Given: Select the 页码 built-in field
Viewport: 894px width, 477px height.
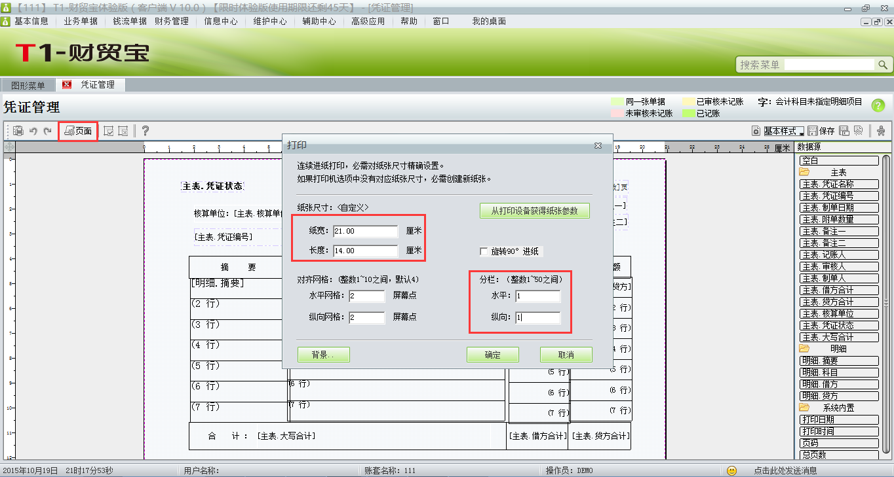Looking at the screenshot, I should 839,443.
